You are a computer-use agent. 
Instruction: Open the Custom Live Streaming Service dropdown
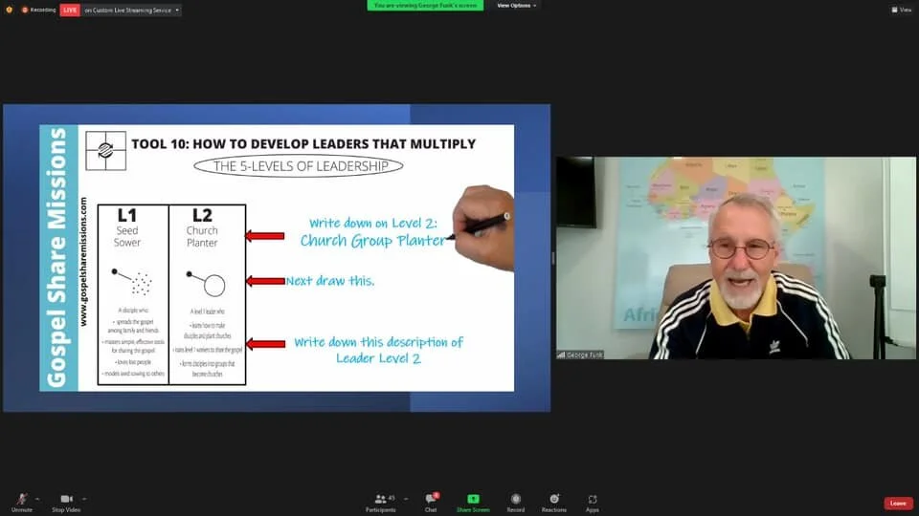click(132, 10)
